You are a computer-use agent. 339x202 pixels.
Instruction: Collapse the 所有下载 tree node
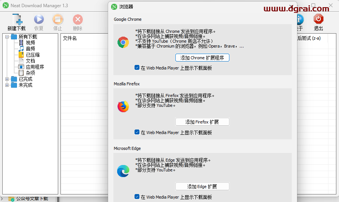point(7,37)
